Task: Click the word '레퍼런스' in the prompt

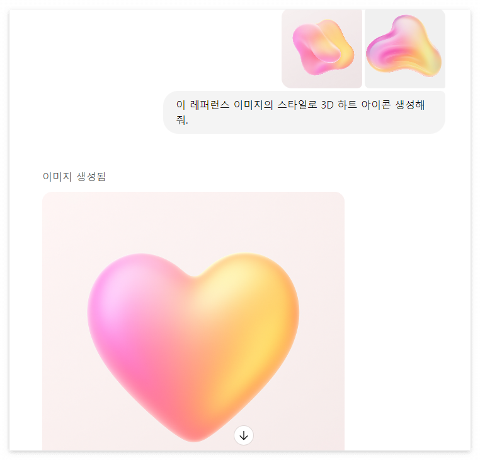Action: (x=210, y=105)
